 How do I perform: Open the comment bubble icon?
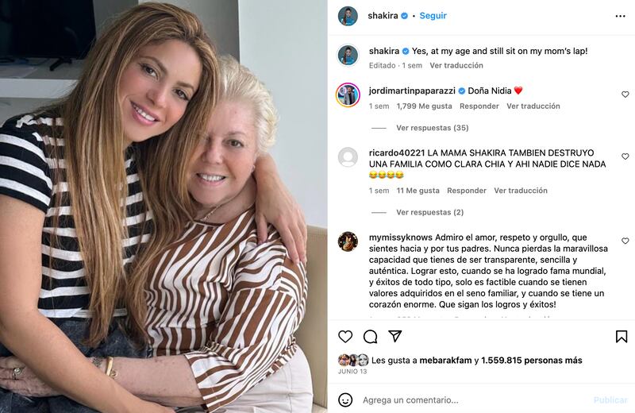point(370,337)
